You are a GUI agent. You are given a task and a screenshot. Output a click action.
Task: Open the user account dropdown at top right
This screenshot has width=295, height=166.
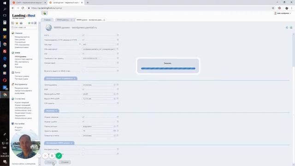283,13
